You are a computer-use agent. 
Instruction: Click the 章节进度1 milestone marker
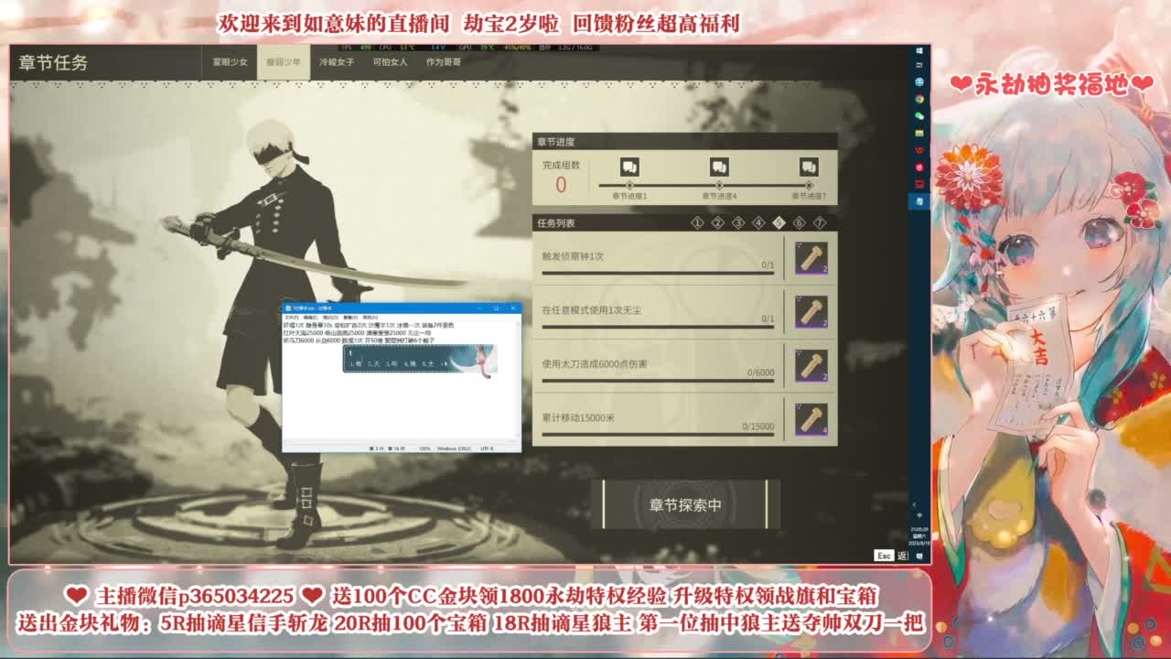(629, 185)
